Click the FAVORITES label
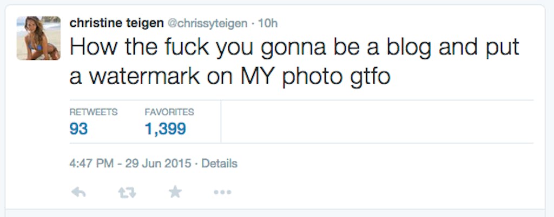 [169, 112]
